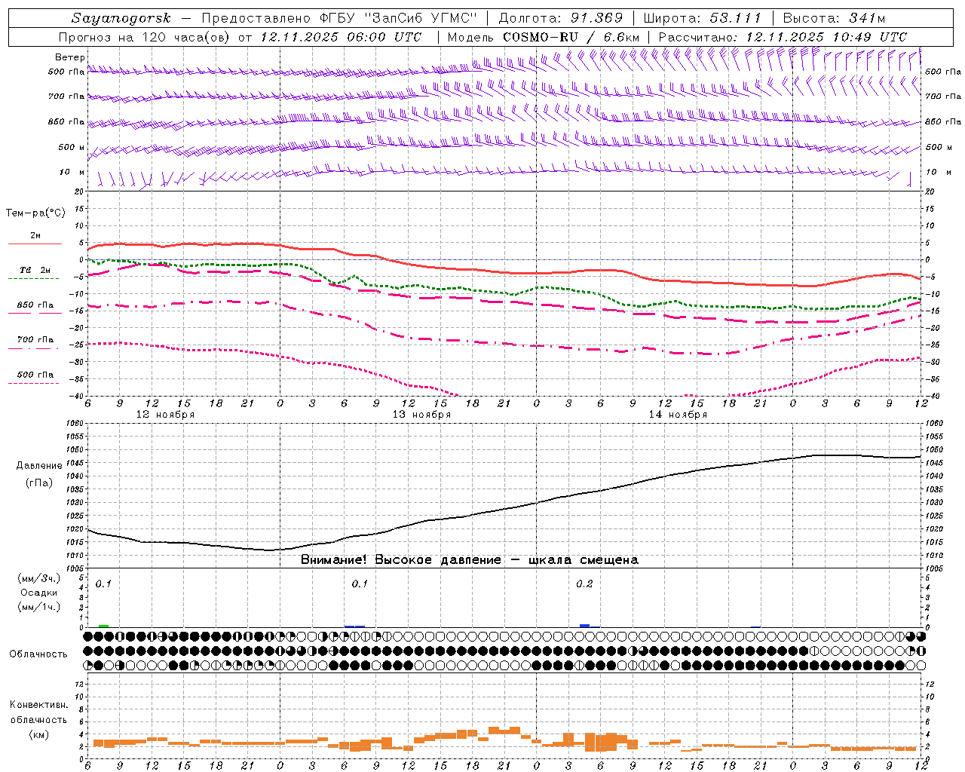The image size is (965, 772).
Task: Click '1005' on the left pressure axis
Action: 75,568
